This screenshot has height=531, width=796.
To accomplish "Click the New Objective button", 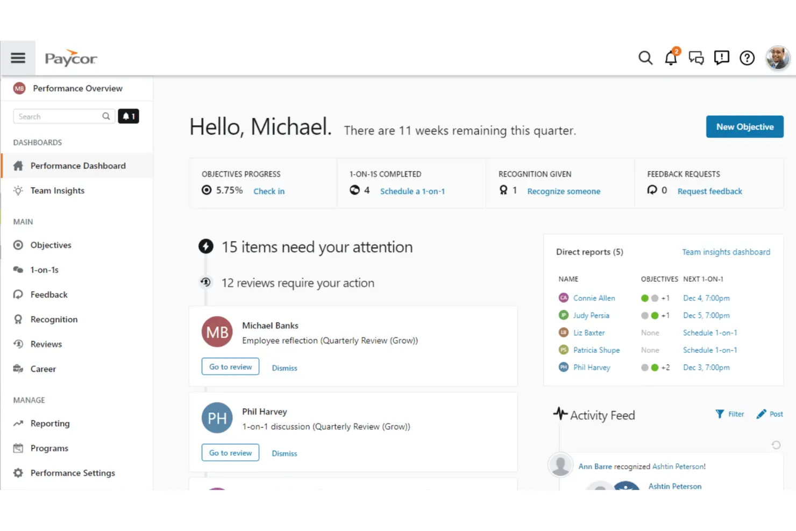I will (x=744, y=126).
